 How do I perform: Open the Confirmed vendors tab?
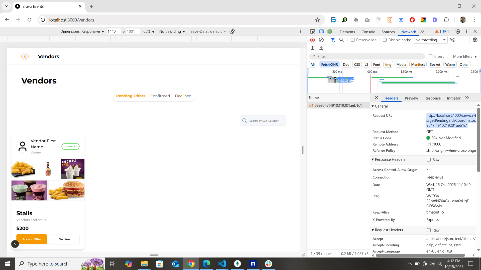pyautogui.click(x=160, y=96)
